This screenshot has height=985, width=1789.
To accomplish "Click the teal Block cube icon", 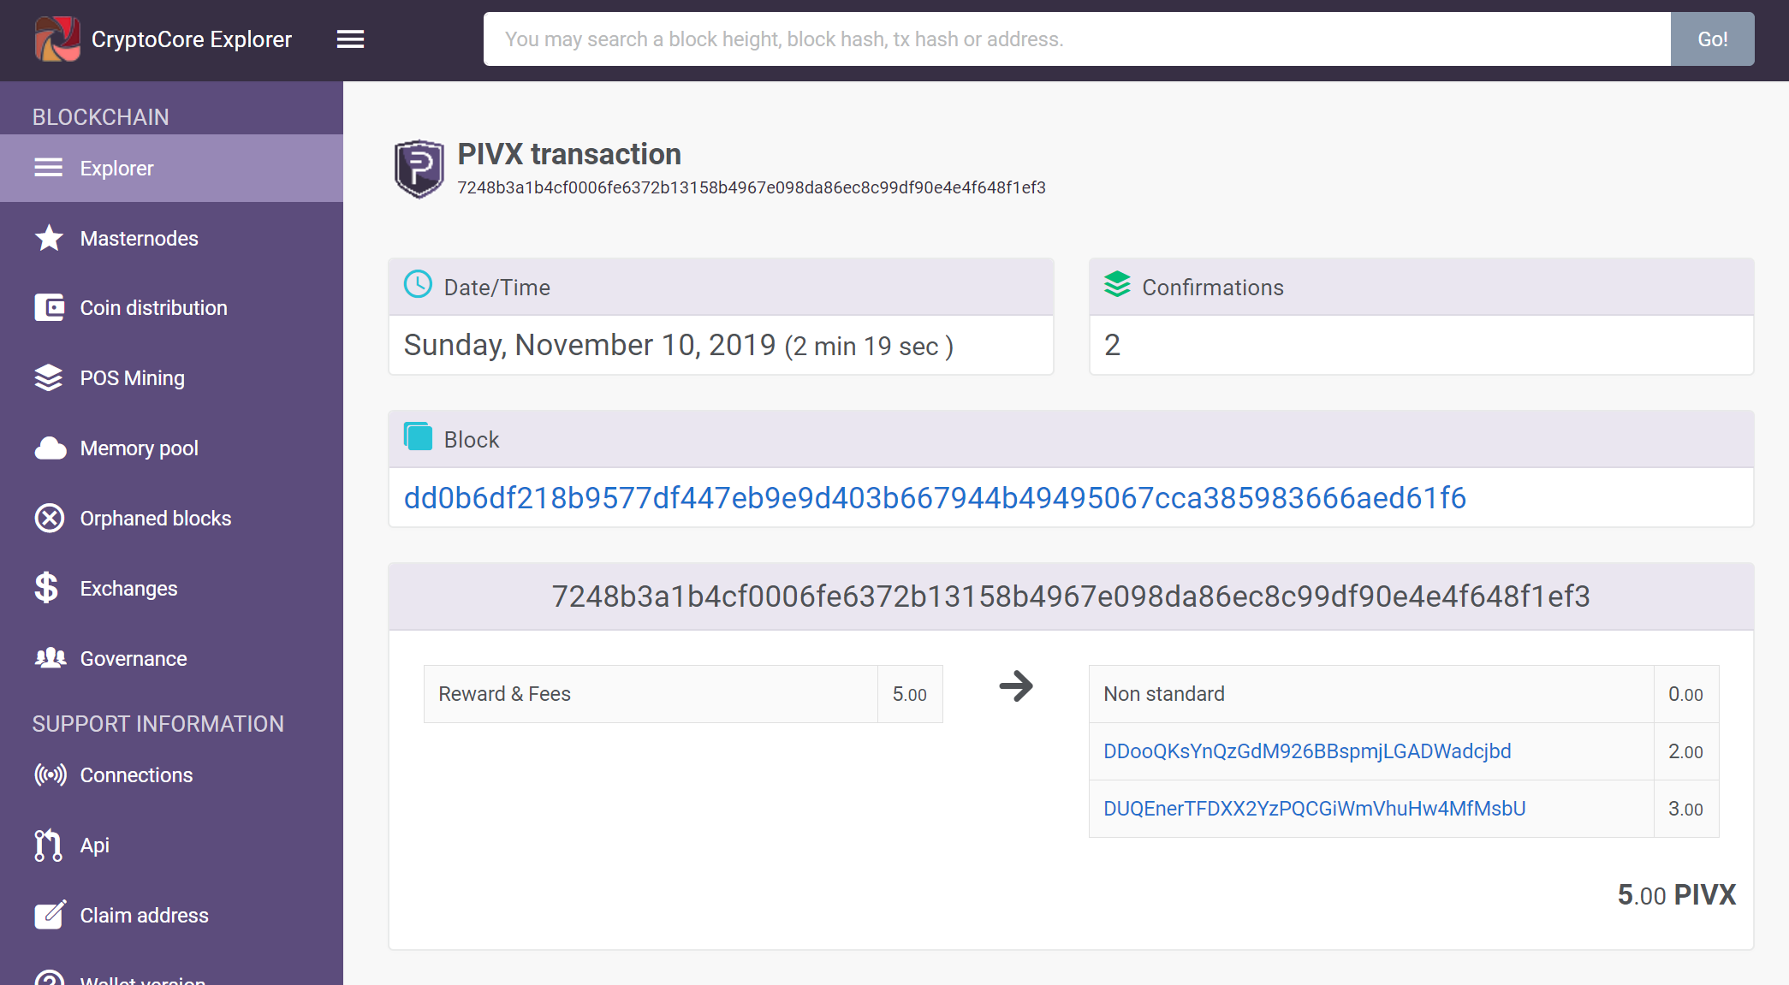I will (x=418, y=436).
